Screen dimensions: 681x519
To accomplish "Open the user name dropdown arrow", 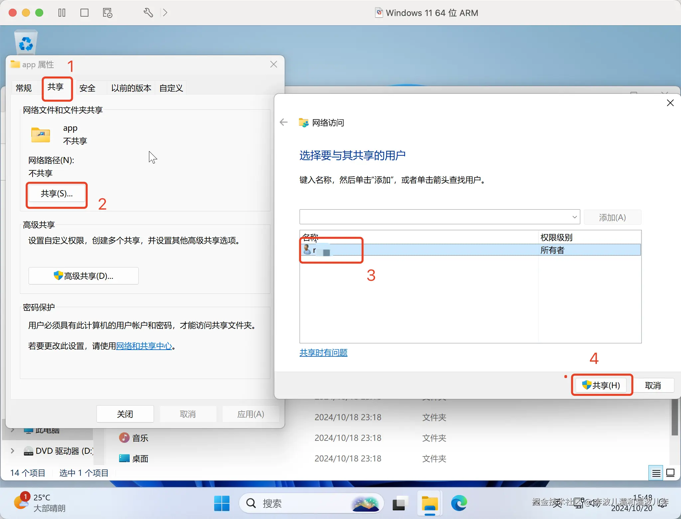I will [574, 217].
